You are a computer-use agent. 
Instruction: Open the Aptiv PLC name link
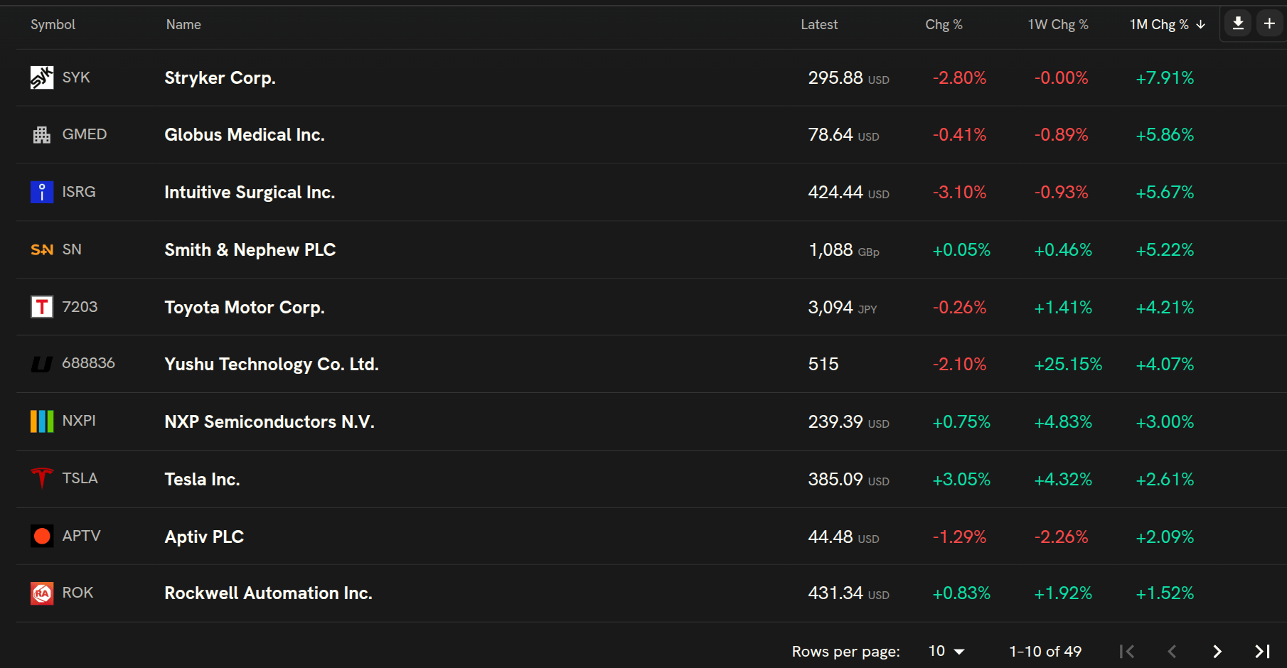[x=204, y=537]
